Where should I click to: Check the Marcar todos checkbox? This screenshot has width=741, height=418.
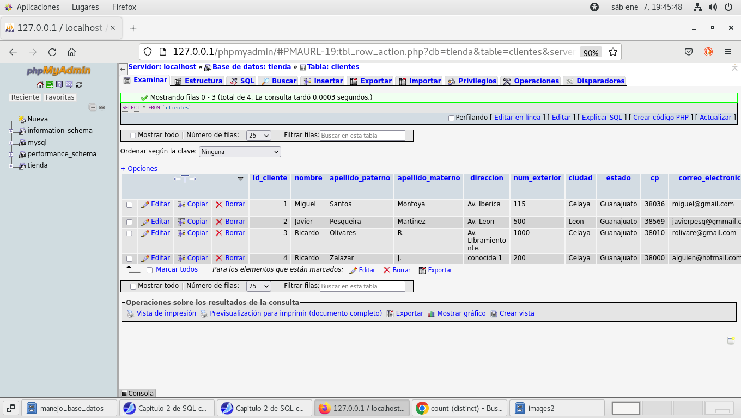pos(150,270)
